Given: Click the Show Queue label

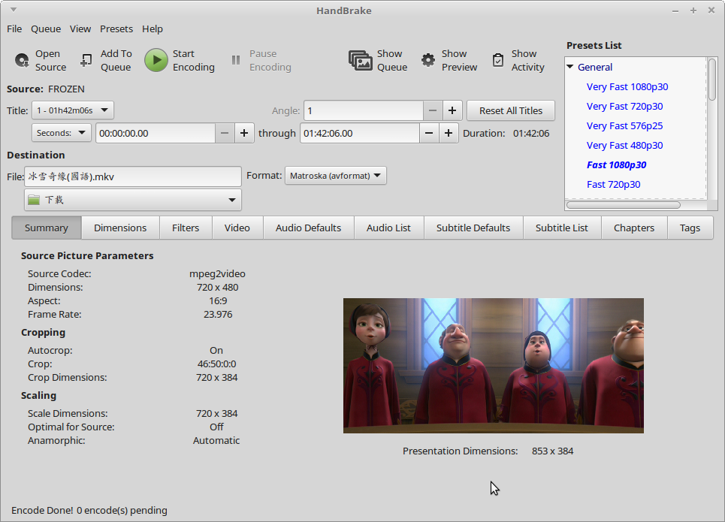Looking at the screenshot, I should [x=392, y=61].
